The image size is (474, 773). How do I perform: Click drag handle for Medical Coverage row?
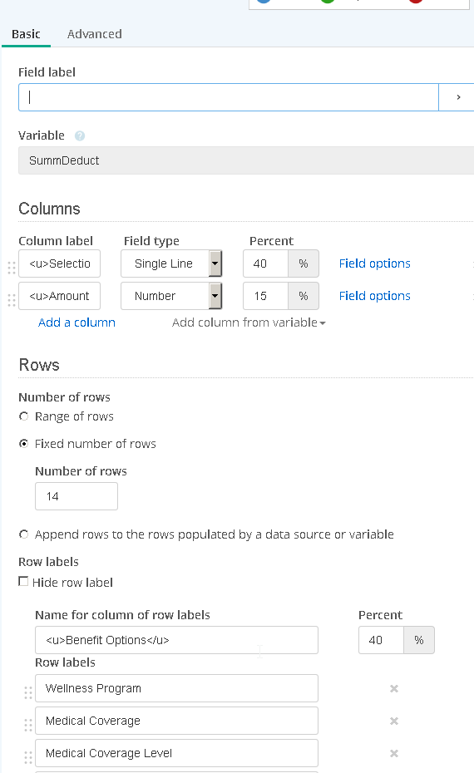[x=28, y=725]
